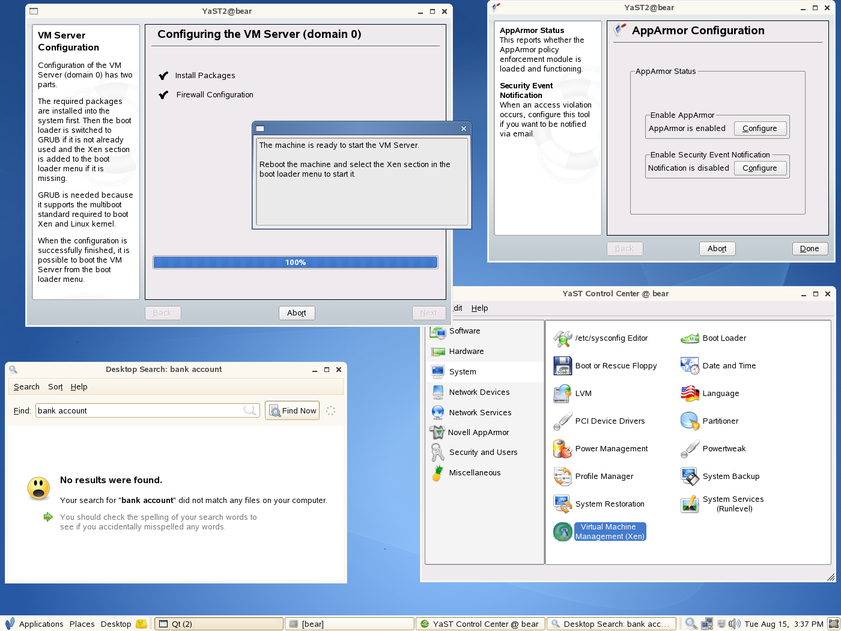Image resolution: width=841 pixels, height=631 pixels.
Task: Click Configure for Enable AppArmor
Action: tap(759, 129)
